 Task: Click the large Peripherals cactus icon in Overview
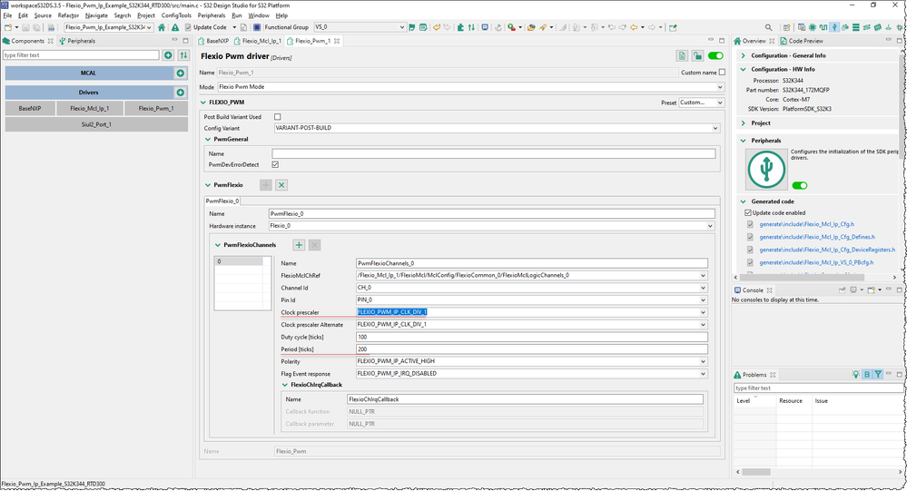(x=766, y=170)
